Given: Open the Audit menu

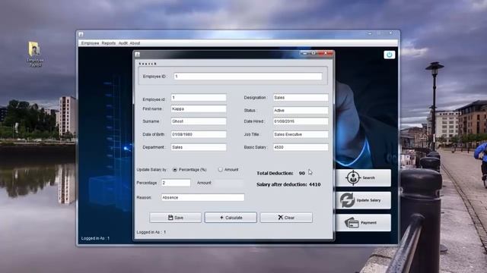Looking at the screenshot, I should click(123, 43).
